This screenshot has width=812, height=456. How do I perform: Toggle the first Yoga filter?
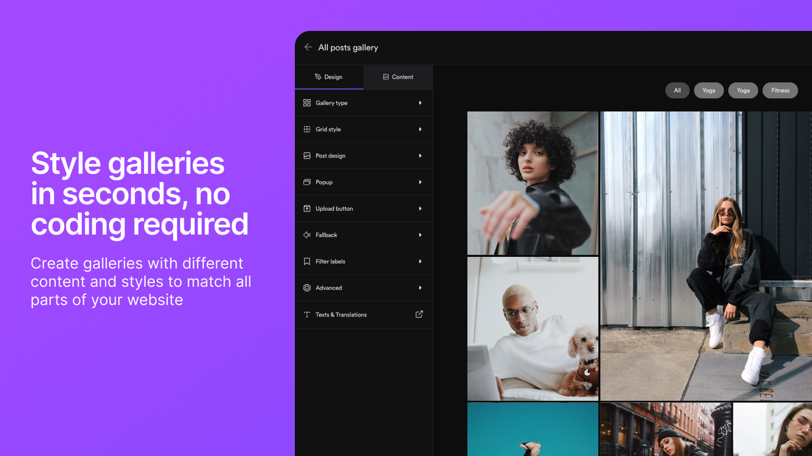(x=709, y=90)
